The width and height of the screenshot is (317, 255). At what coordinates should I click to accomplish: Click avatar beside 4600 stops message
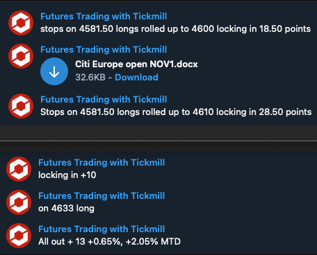coord(21,23)
